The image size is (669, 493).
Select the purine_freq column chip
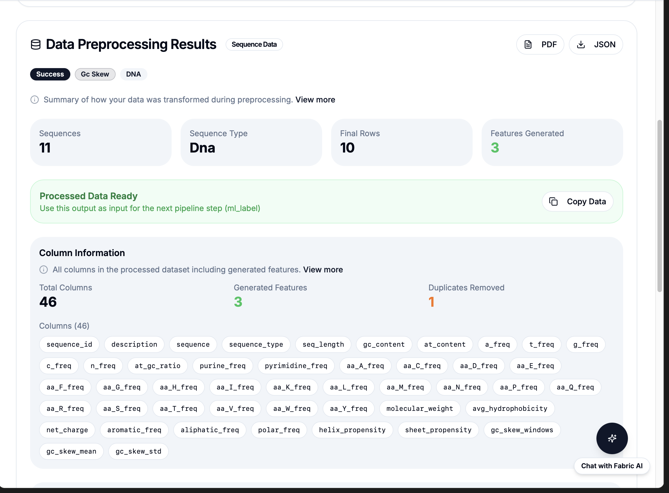[x=223, y=366]
